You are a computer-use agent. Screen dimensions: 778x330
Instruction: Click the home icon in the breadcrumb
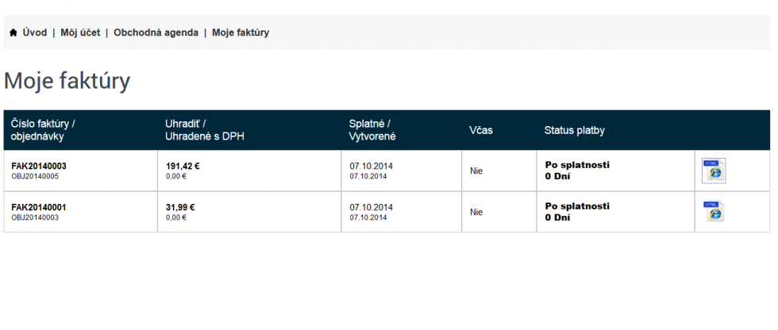[x=13, y=33]
